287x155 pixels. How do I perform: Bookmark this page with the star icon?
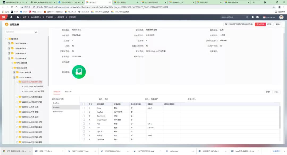[x=274, y=7]
